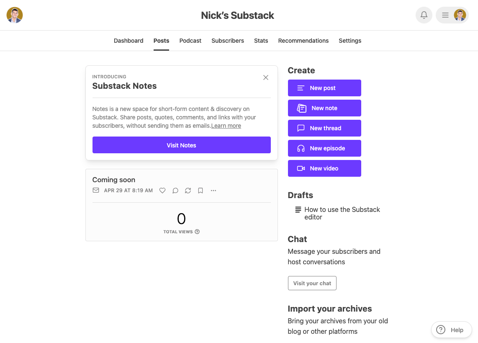
Task: Bookmark the Coming soon post
Action: (x=200, y=191)
